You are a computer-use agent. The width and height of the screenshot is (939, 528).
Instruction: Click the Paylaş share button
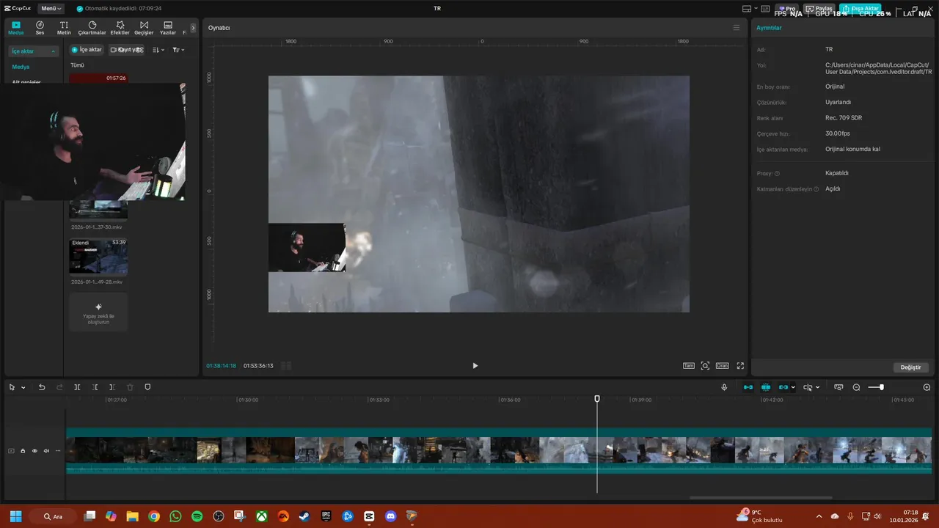[x=819, y=8]
